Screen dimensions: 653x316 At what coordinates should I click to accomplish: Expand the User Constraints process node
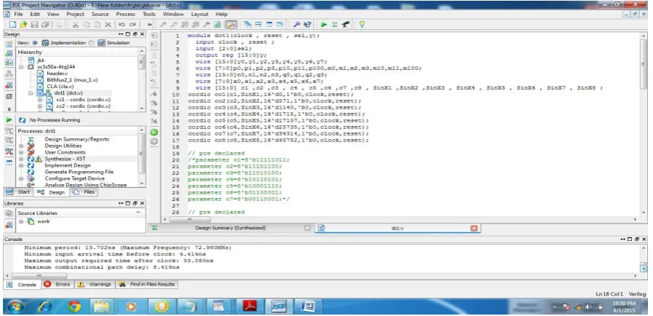(x=21, y=152)
